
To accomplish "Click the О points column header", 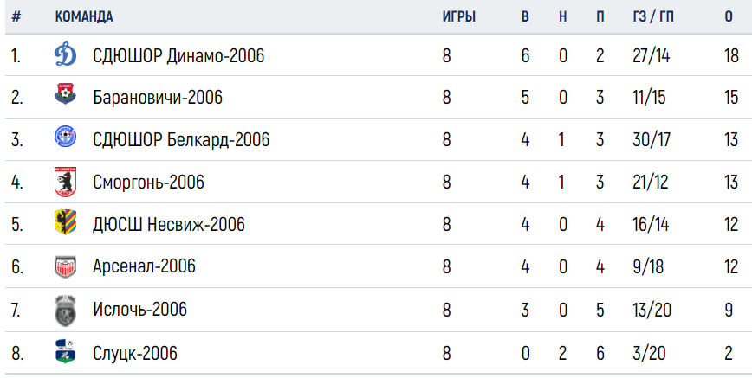I will click(x=729, y=16).
